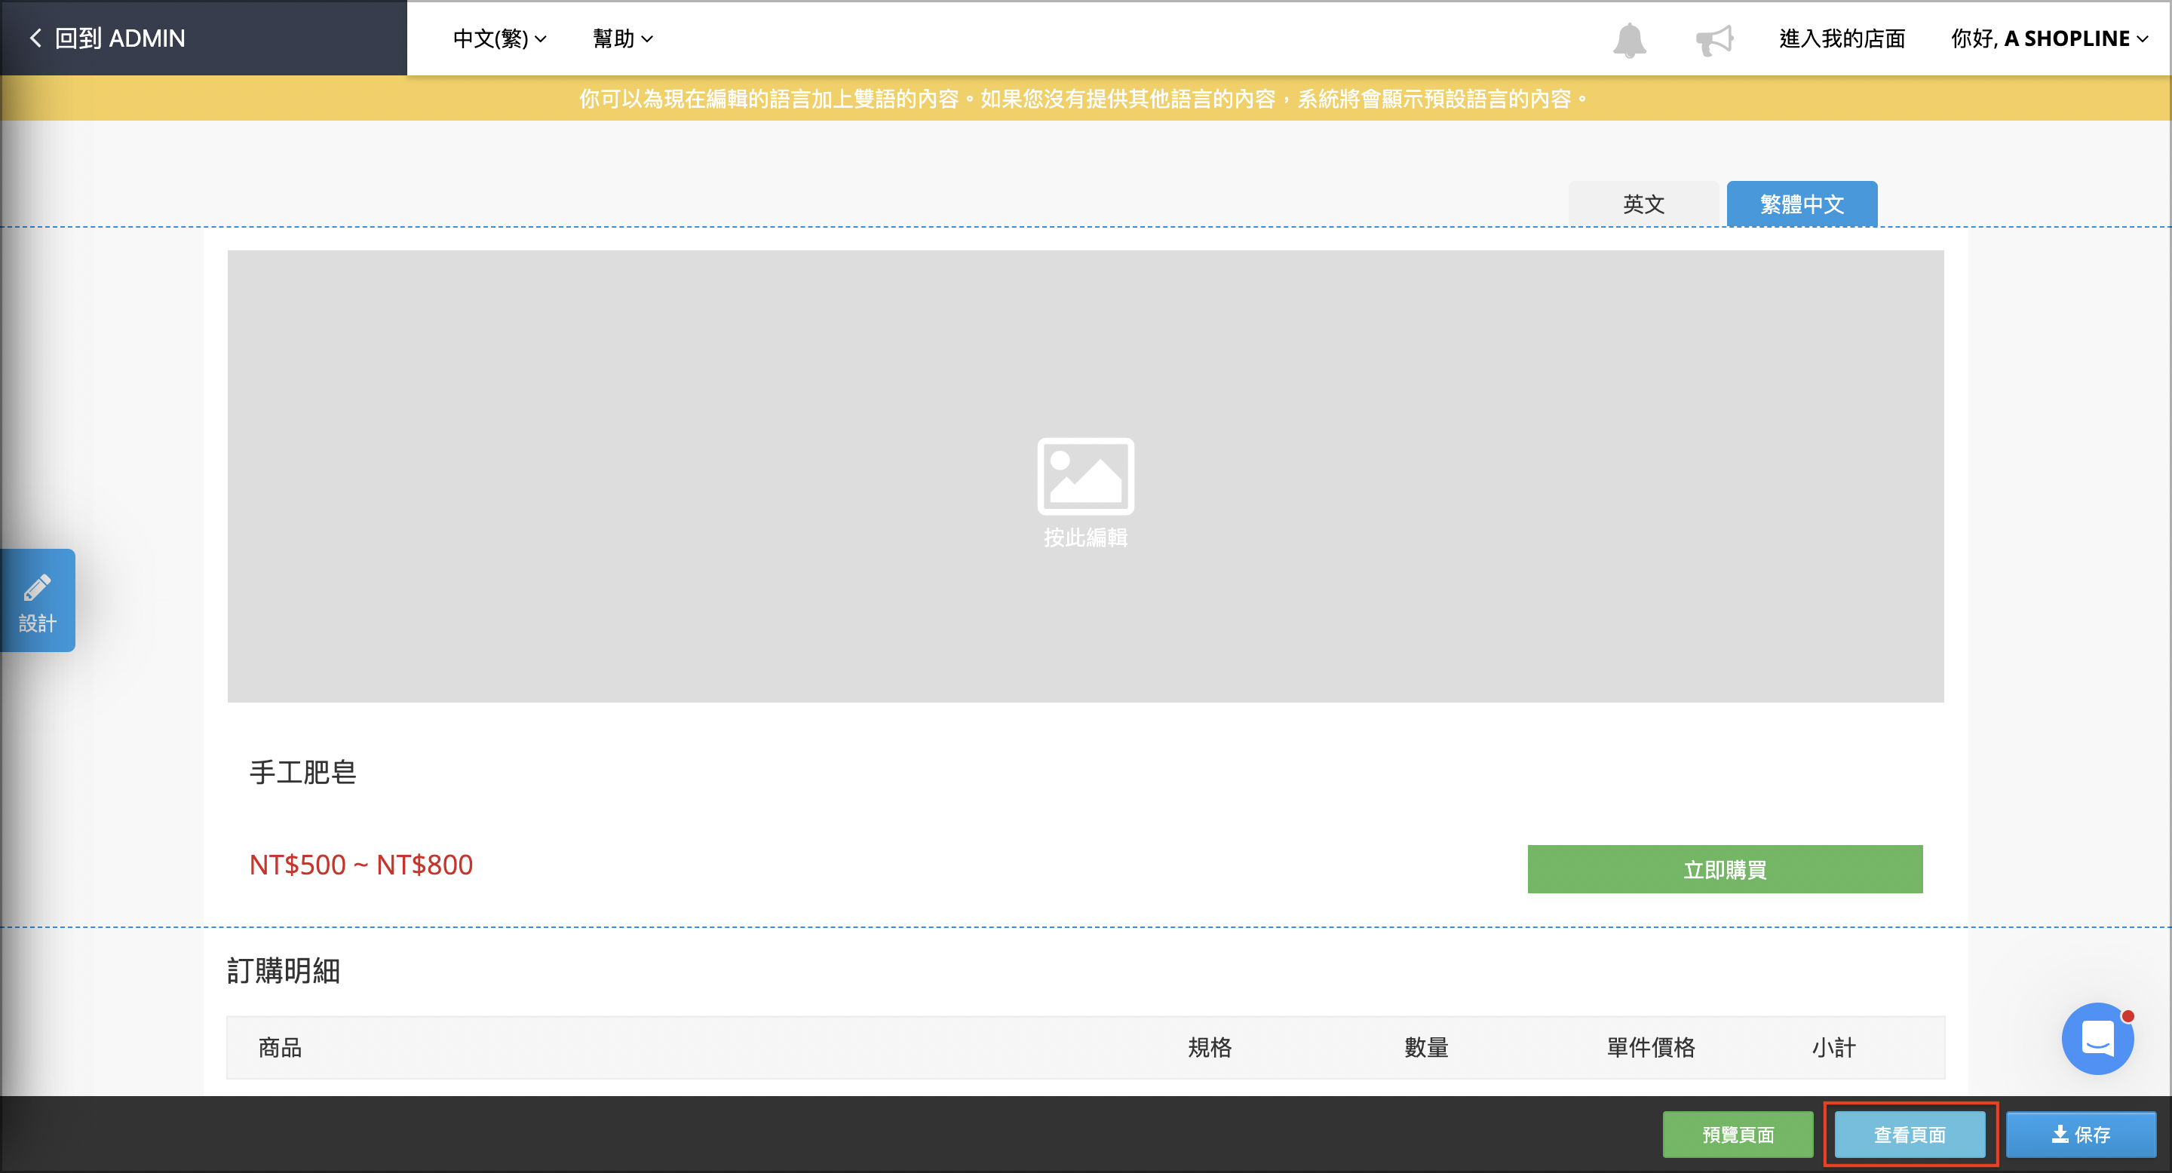Open the design pencil panel
The image size is (2172, 1173).
pyautogui.click(x=37, y=600)
